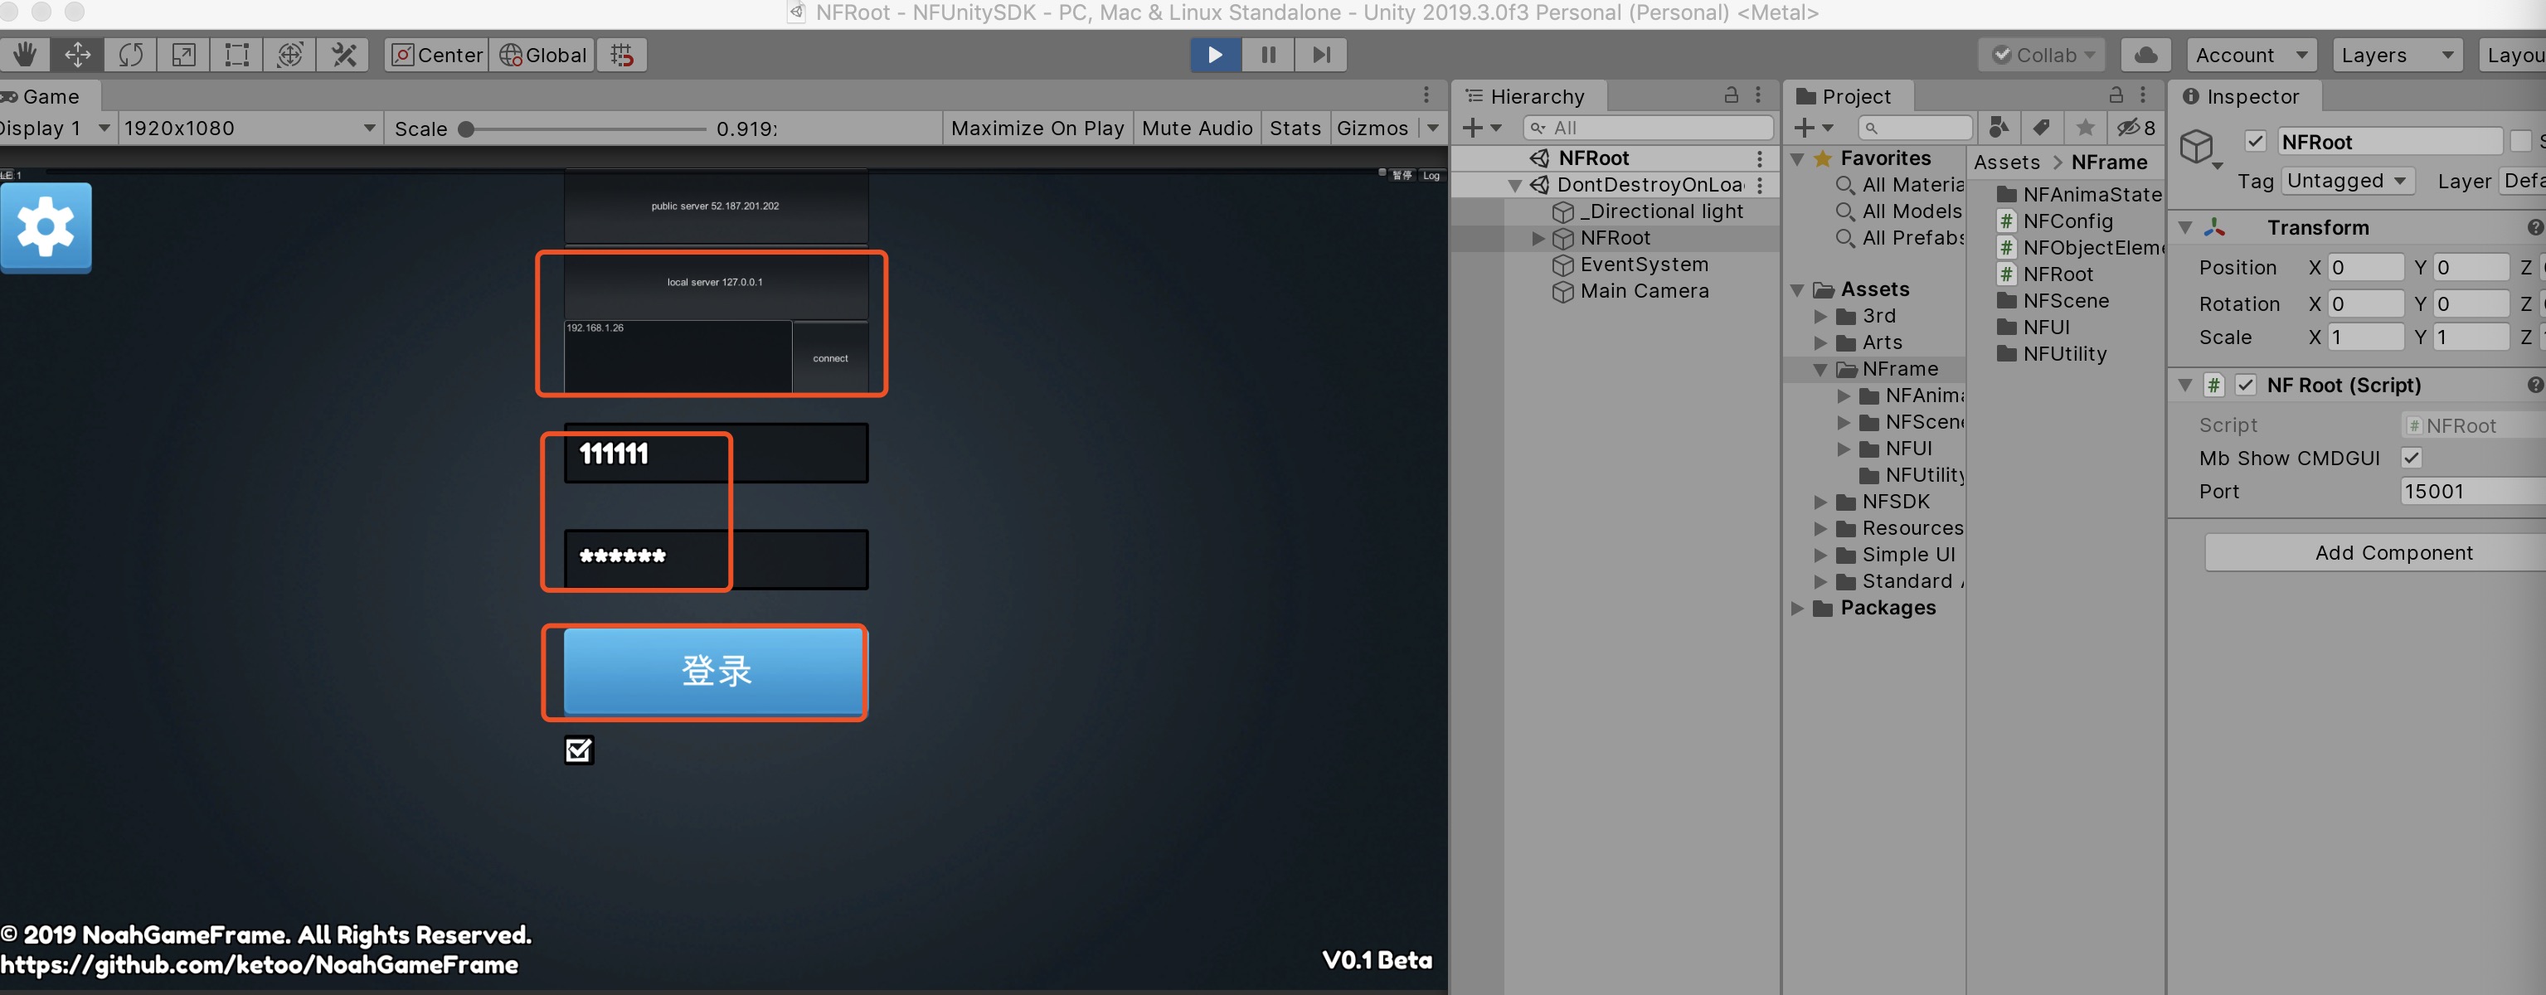This screenshot has height=995, width=2546.
Task: Select the Move tool
Action: (x=77, y=55)
